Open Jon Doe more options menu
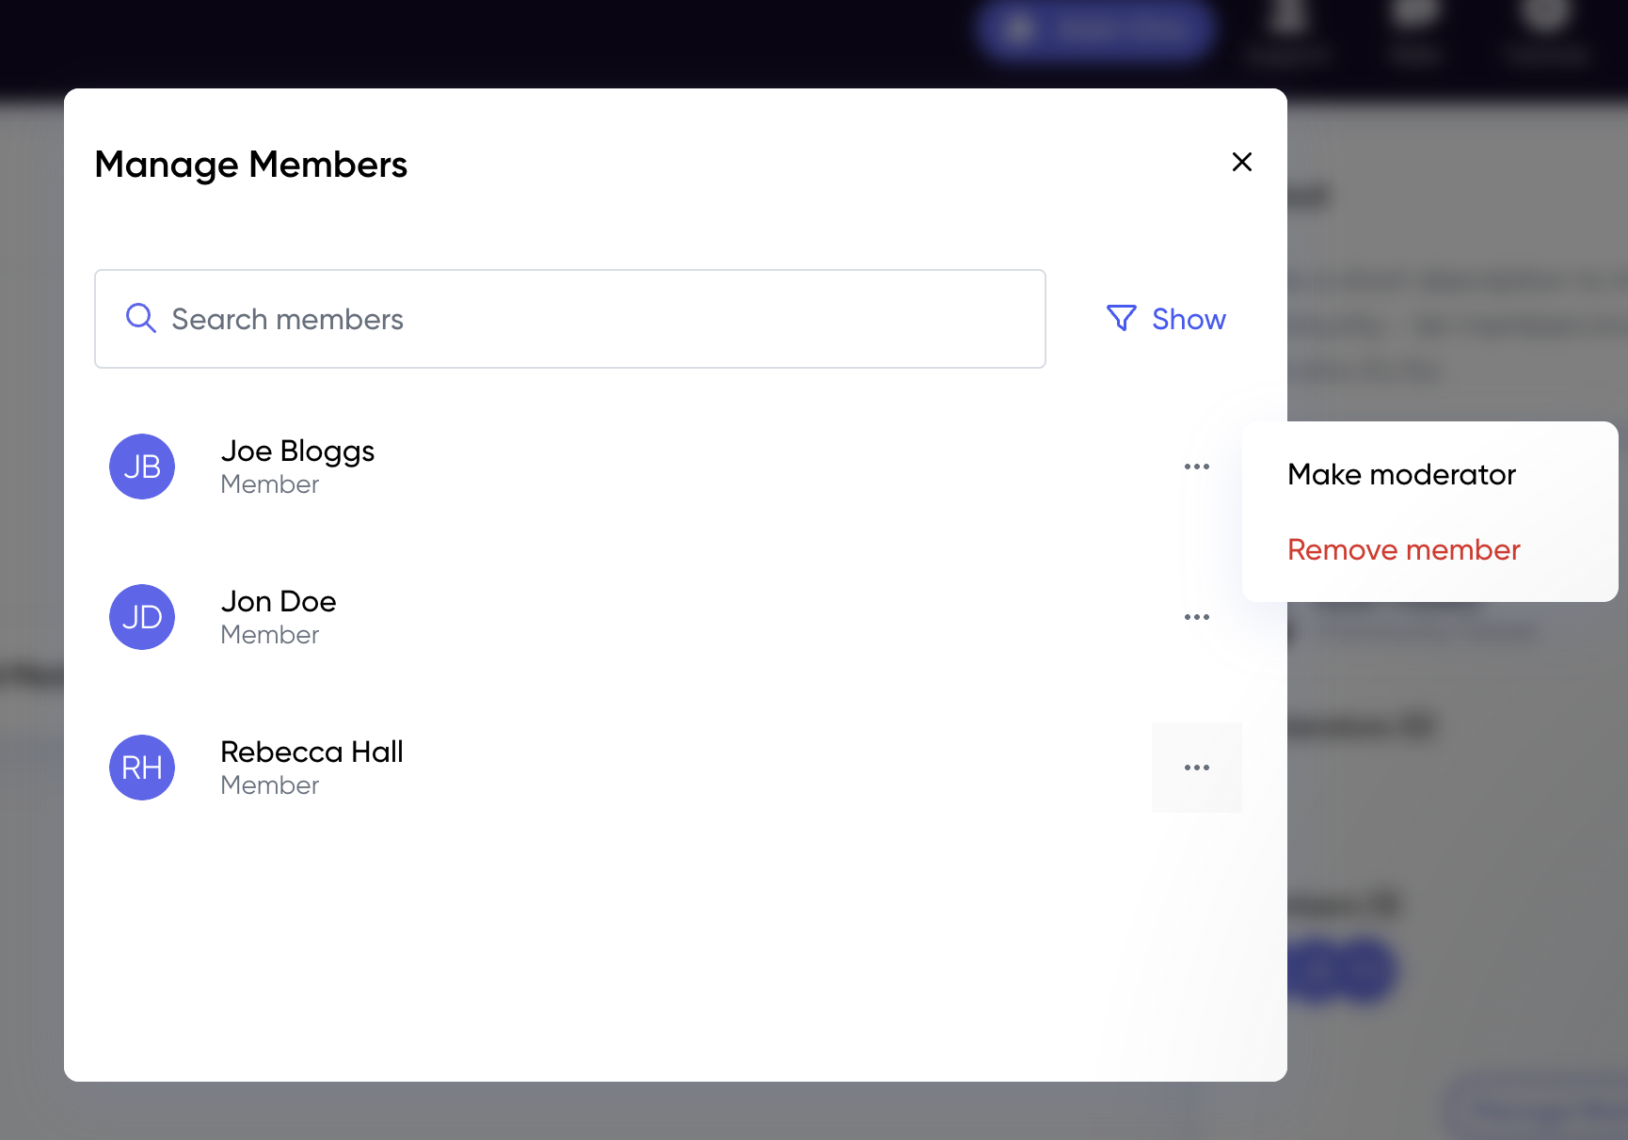The image size is (1628, 1140). [x=1197, y=617]
